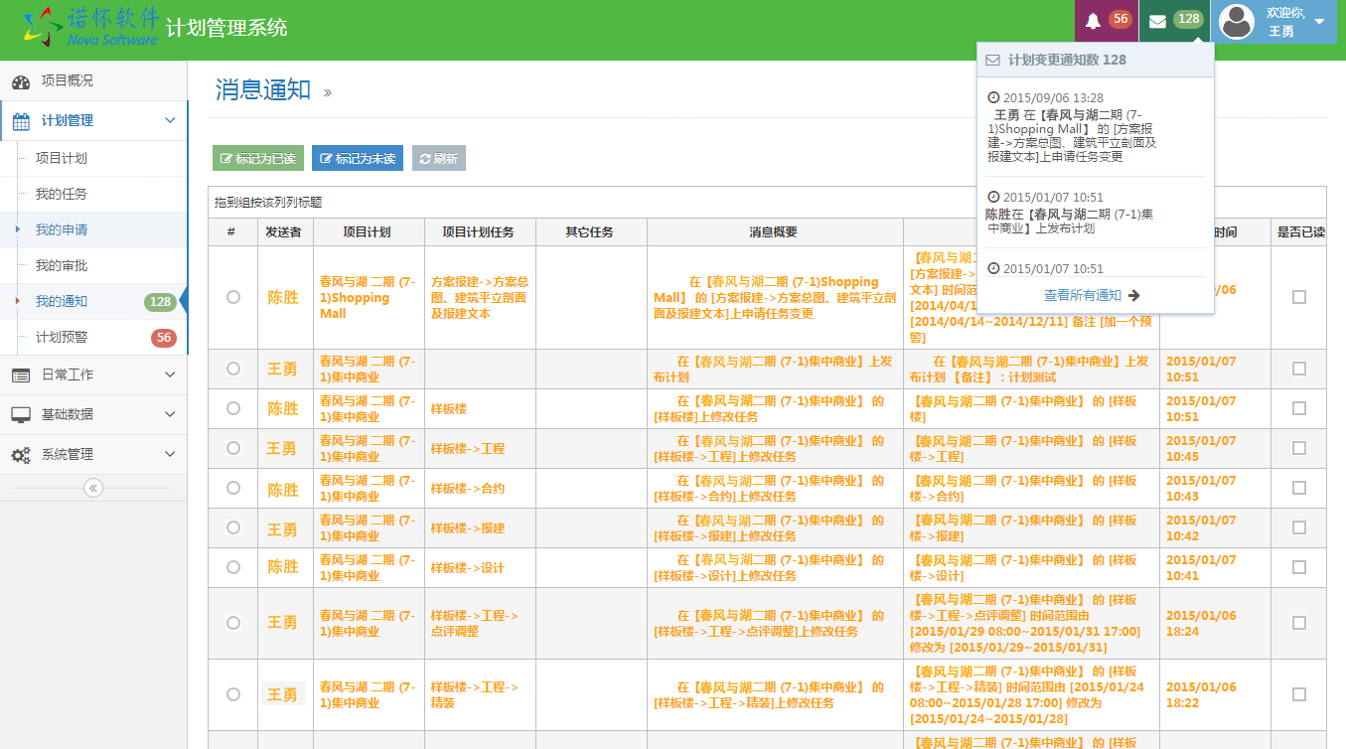
Task: Collapse the sidebar with the double-arrow icon
Action: pyautogui.click(x=93, y=488)
